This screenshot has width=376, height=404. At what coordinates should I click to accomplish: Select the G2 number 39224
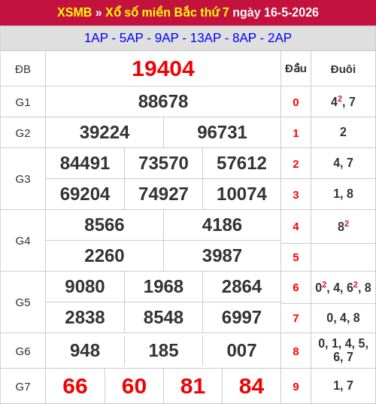pyautogui.click(x=105, y=132)
